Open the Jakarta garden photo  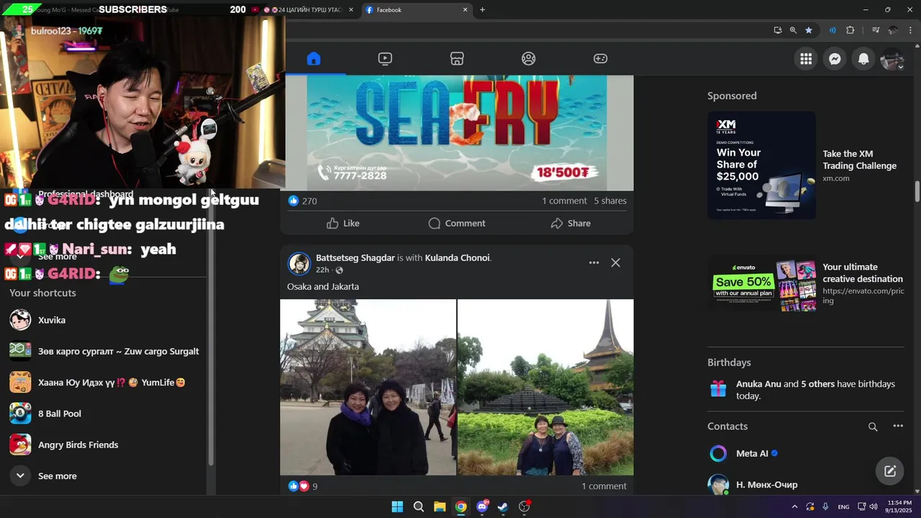pyautogui.click(x=545, y=387)
